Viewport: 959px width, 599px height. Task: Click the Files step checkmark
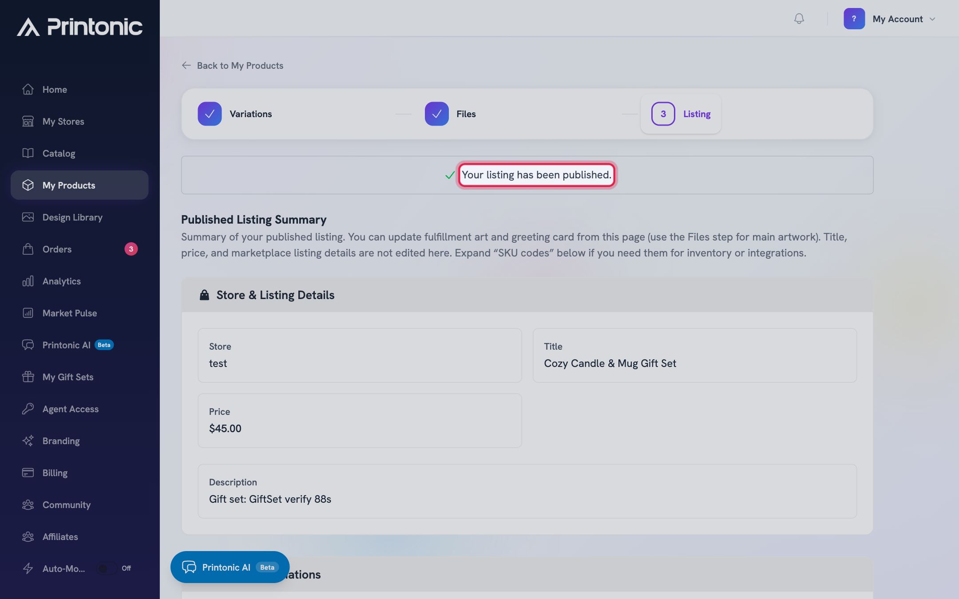point(436,114)
